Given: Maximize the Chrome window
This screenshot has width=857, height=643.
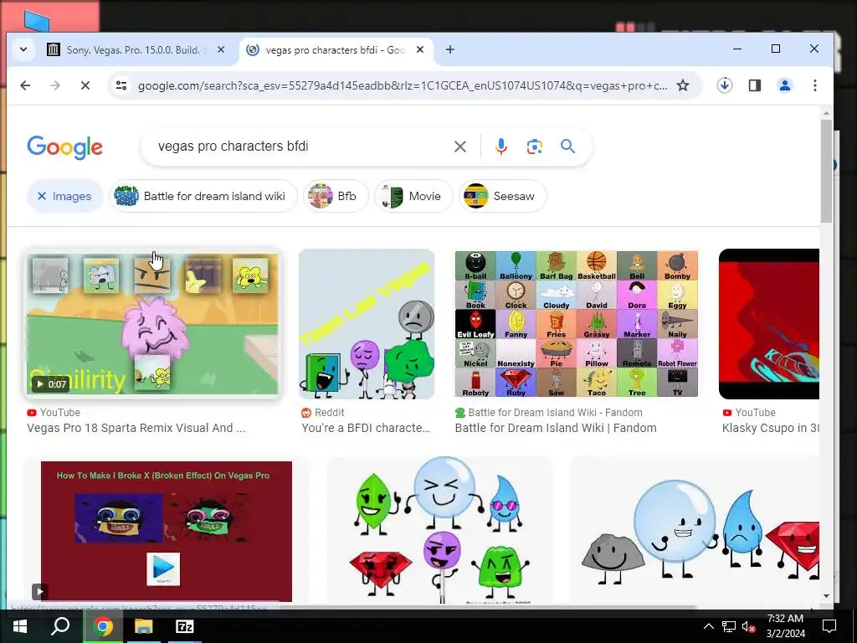Looking at the screenshot, I should coord(776,49).
